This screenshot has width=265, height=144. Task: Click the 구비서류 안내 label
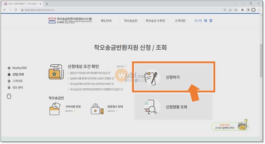coord(73,106)
